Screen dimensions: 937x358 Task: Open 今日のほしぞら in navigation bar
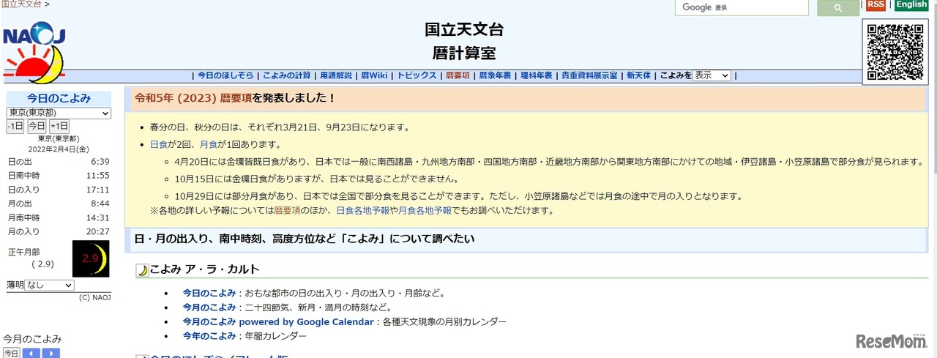click(225, 75)
